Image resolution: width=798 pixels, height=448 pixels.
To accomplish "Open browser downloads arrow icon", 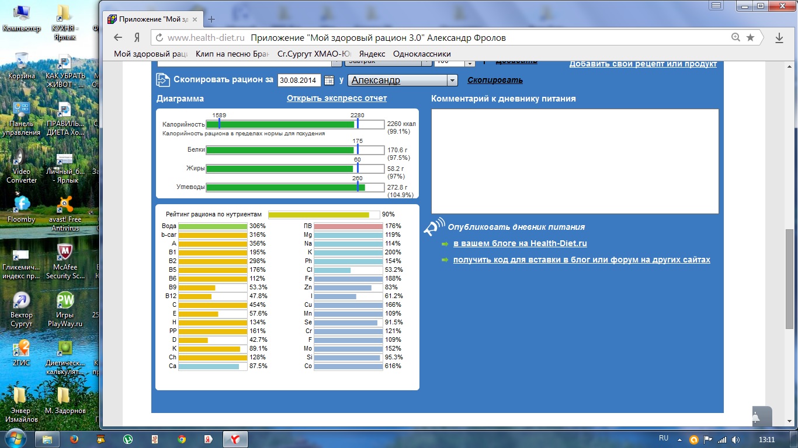I will pos(779,37).
